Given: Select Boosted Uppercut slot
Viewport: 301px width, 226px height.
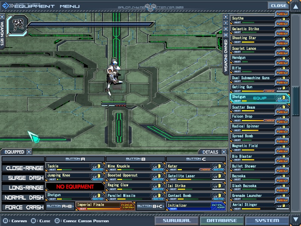Looking at the screenshot, I should [135, 177].
